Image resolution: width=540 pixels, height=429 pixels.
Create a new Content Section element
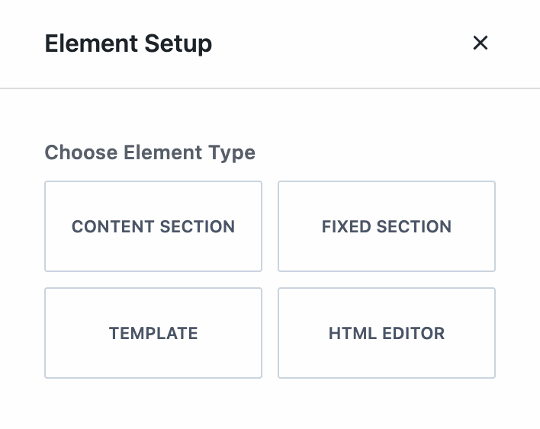153,226
